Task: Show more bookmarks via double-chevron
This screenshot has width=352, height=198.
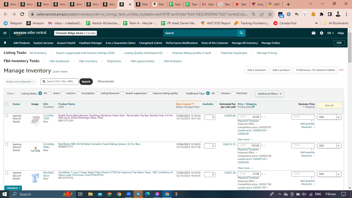Action: click(316, 23)
